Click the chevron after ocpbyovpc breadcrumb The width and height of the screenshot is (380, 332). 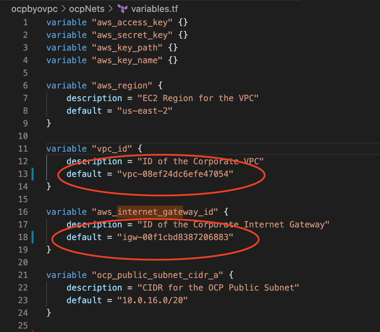pyautogui.click(x=64, y=9)
